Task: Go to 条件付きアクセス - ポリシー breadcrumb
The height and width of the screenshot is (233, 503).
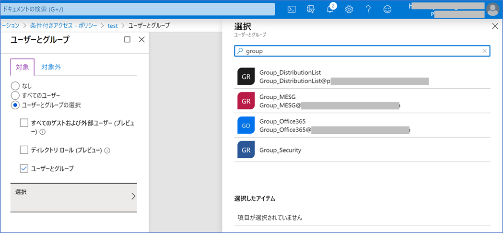Action: [63, 25]
